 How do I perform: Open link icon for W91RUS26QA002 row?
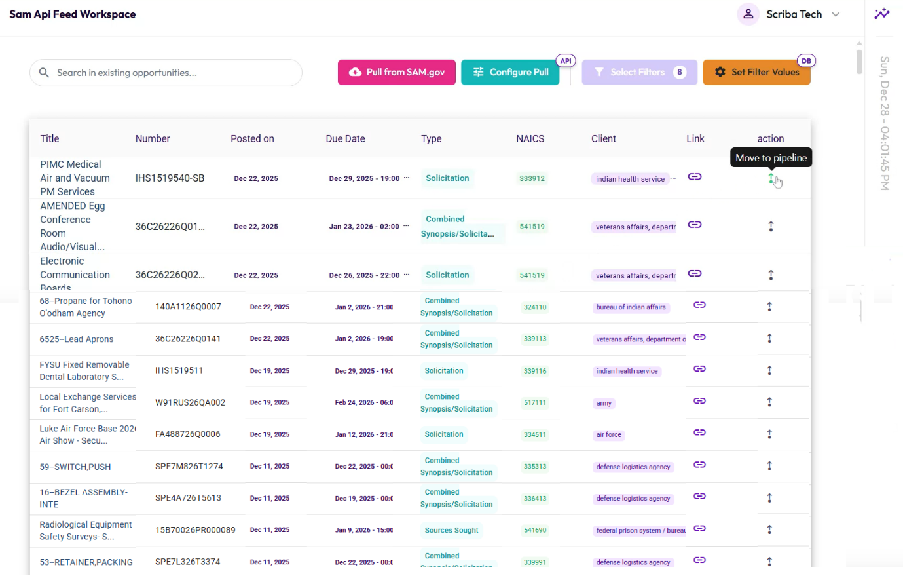699,400
